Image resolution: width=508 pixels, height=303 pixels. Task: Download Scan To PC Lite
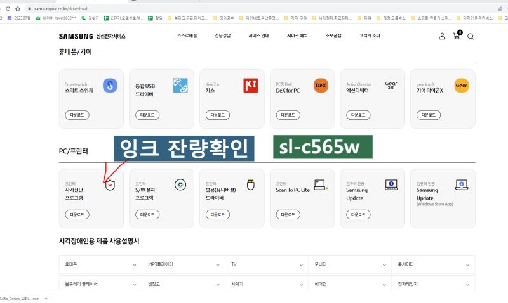pyautogui.click(x=288, y=214)
